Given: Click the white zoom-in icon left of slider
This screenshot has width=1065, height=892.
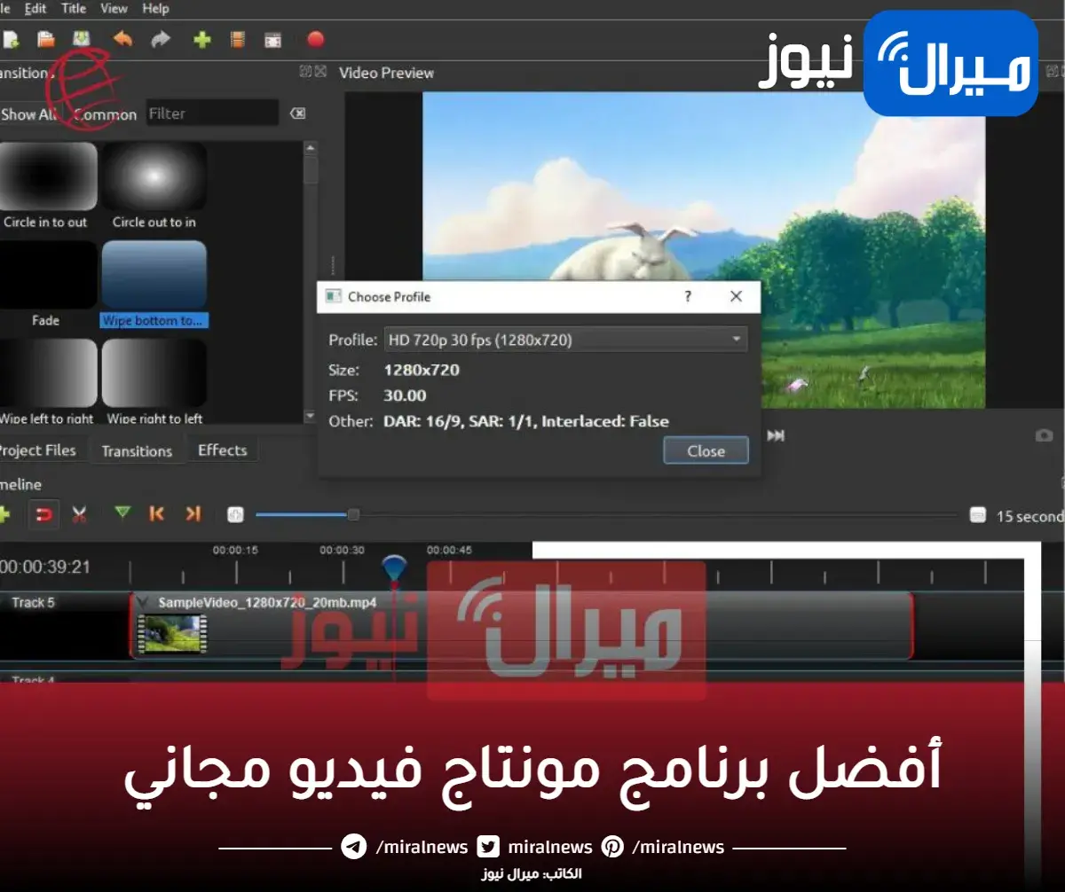Looking at the screenshot, I should coord(235,514).
